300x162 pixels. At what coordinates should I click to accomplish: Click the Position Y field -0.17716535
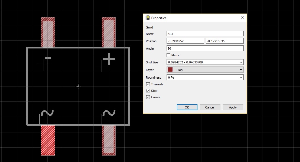[x=225, y=41]
